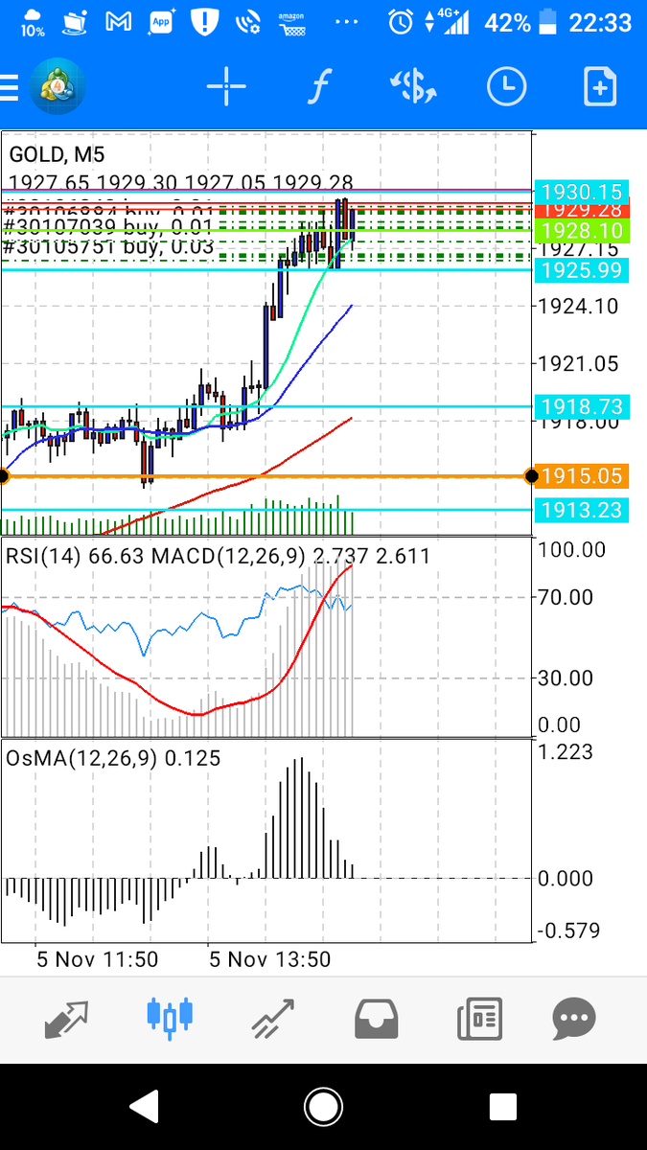The image size is (647, 1150).
Task: Tap the Amazon notification icon in status bar
Action: pos(290,22)
